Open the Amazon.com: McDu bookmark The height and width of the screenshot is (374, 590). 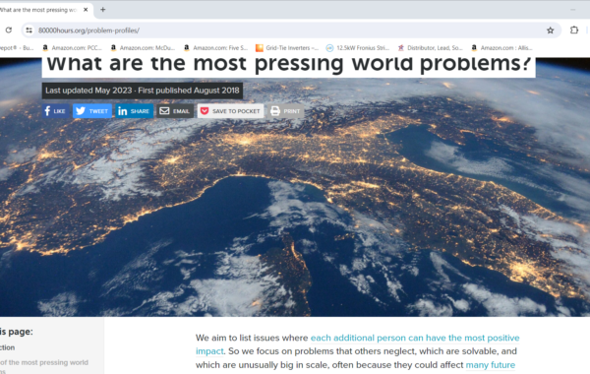point(143,48)
